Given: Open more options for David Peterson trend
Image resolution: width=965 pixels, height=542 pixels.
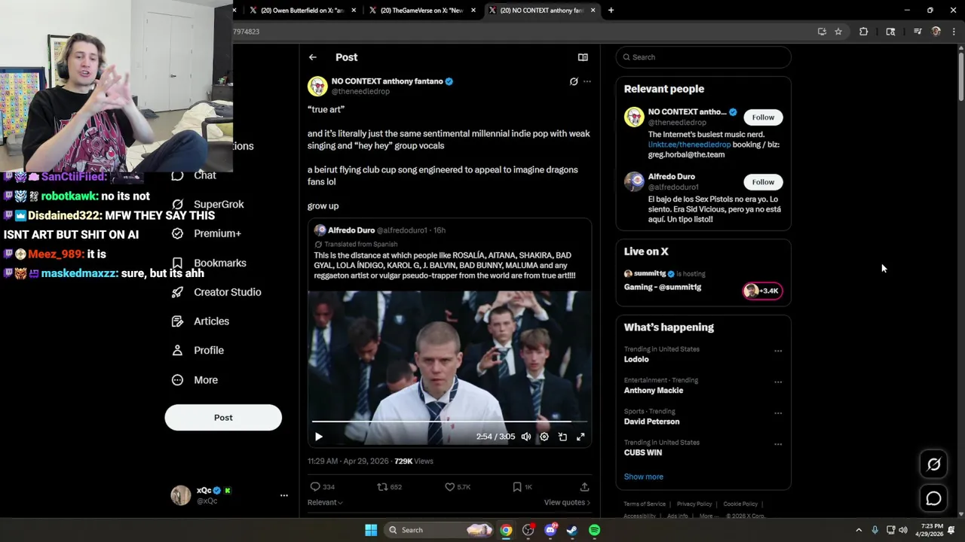Looking at the screenshot, I should [778, 413].
